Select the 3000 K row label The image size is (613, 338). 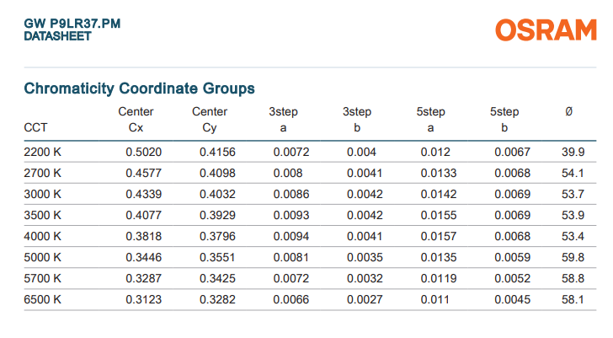tap(43, 194)
